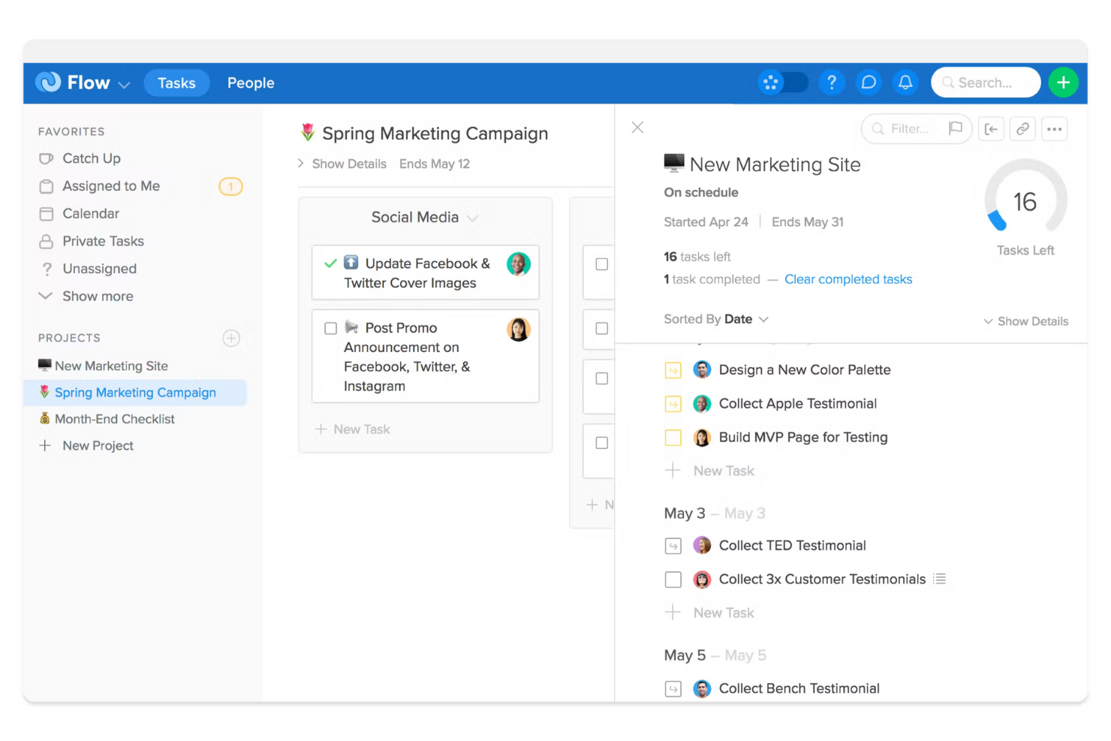Click the Catch Up cup icon
This screenshot has height=741, width=1111.
47,158
